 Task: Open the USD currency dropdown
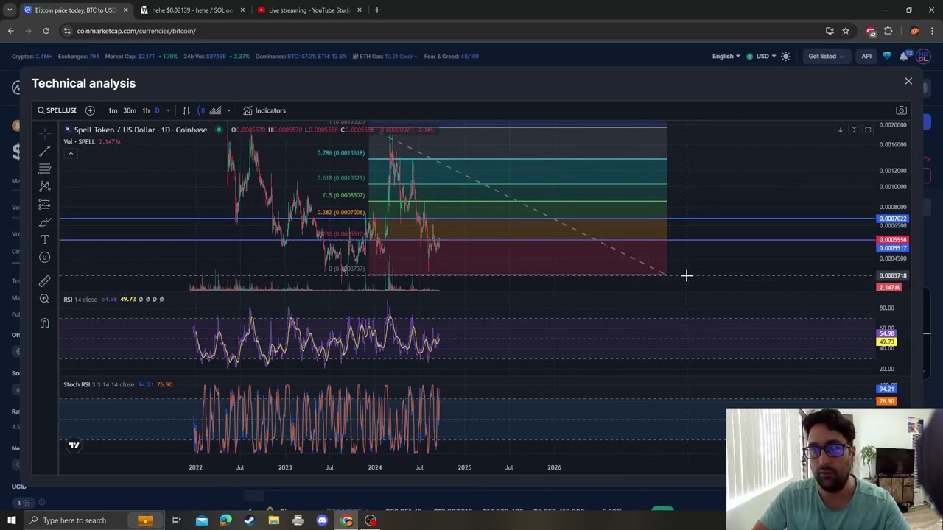tap(763, 56)
